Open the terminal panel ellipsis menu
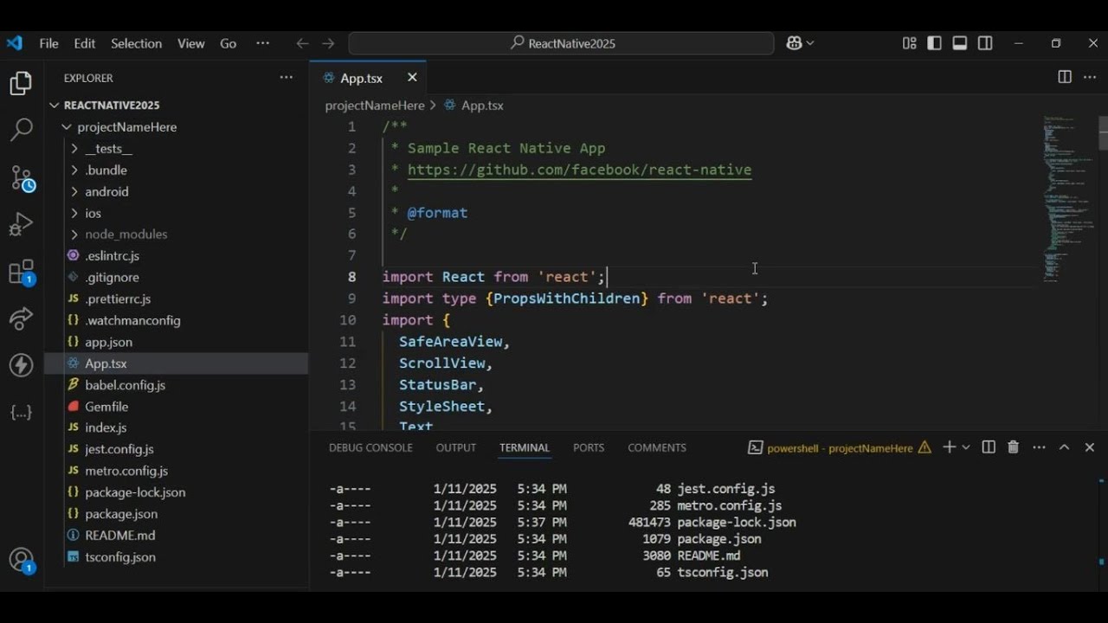This screenshot has width=1108, height=623. [x=1039, y=447]
